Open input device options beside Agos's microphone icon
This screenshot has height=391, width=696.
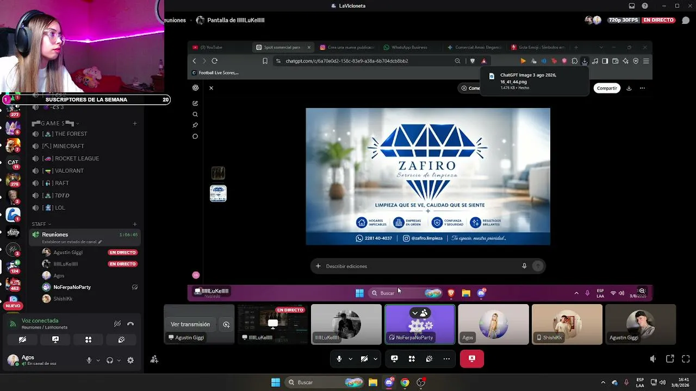point(98,360)
